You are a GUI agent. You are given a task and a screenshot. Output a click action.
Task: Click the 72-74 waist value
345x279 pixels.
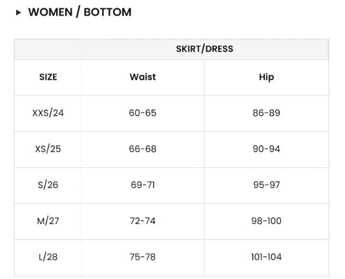pos(143,221)
